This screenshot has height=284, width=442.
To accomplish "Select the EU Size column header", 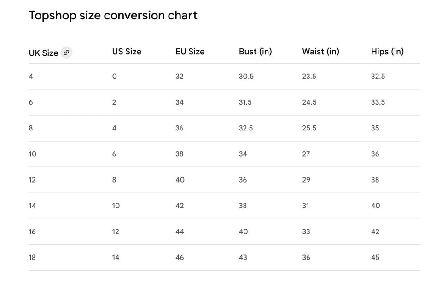I will point(190,52).
